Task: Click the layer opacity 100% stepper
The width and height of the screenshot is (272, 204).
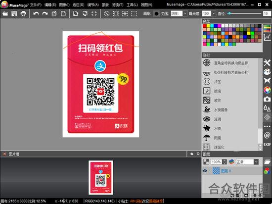Action: click(x=225, y=162)
